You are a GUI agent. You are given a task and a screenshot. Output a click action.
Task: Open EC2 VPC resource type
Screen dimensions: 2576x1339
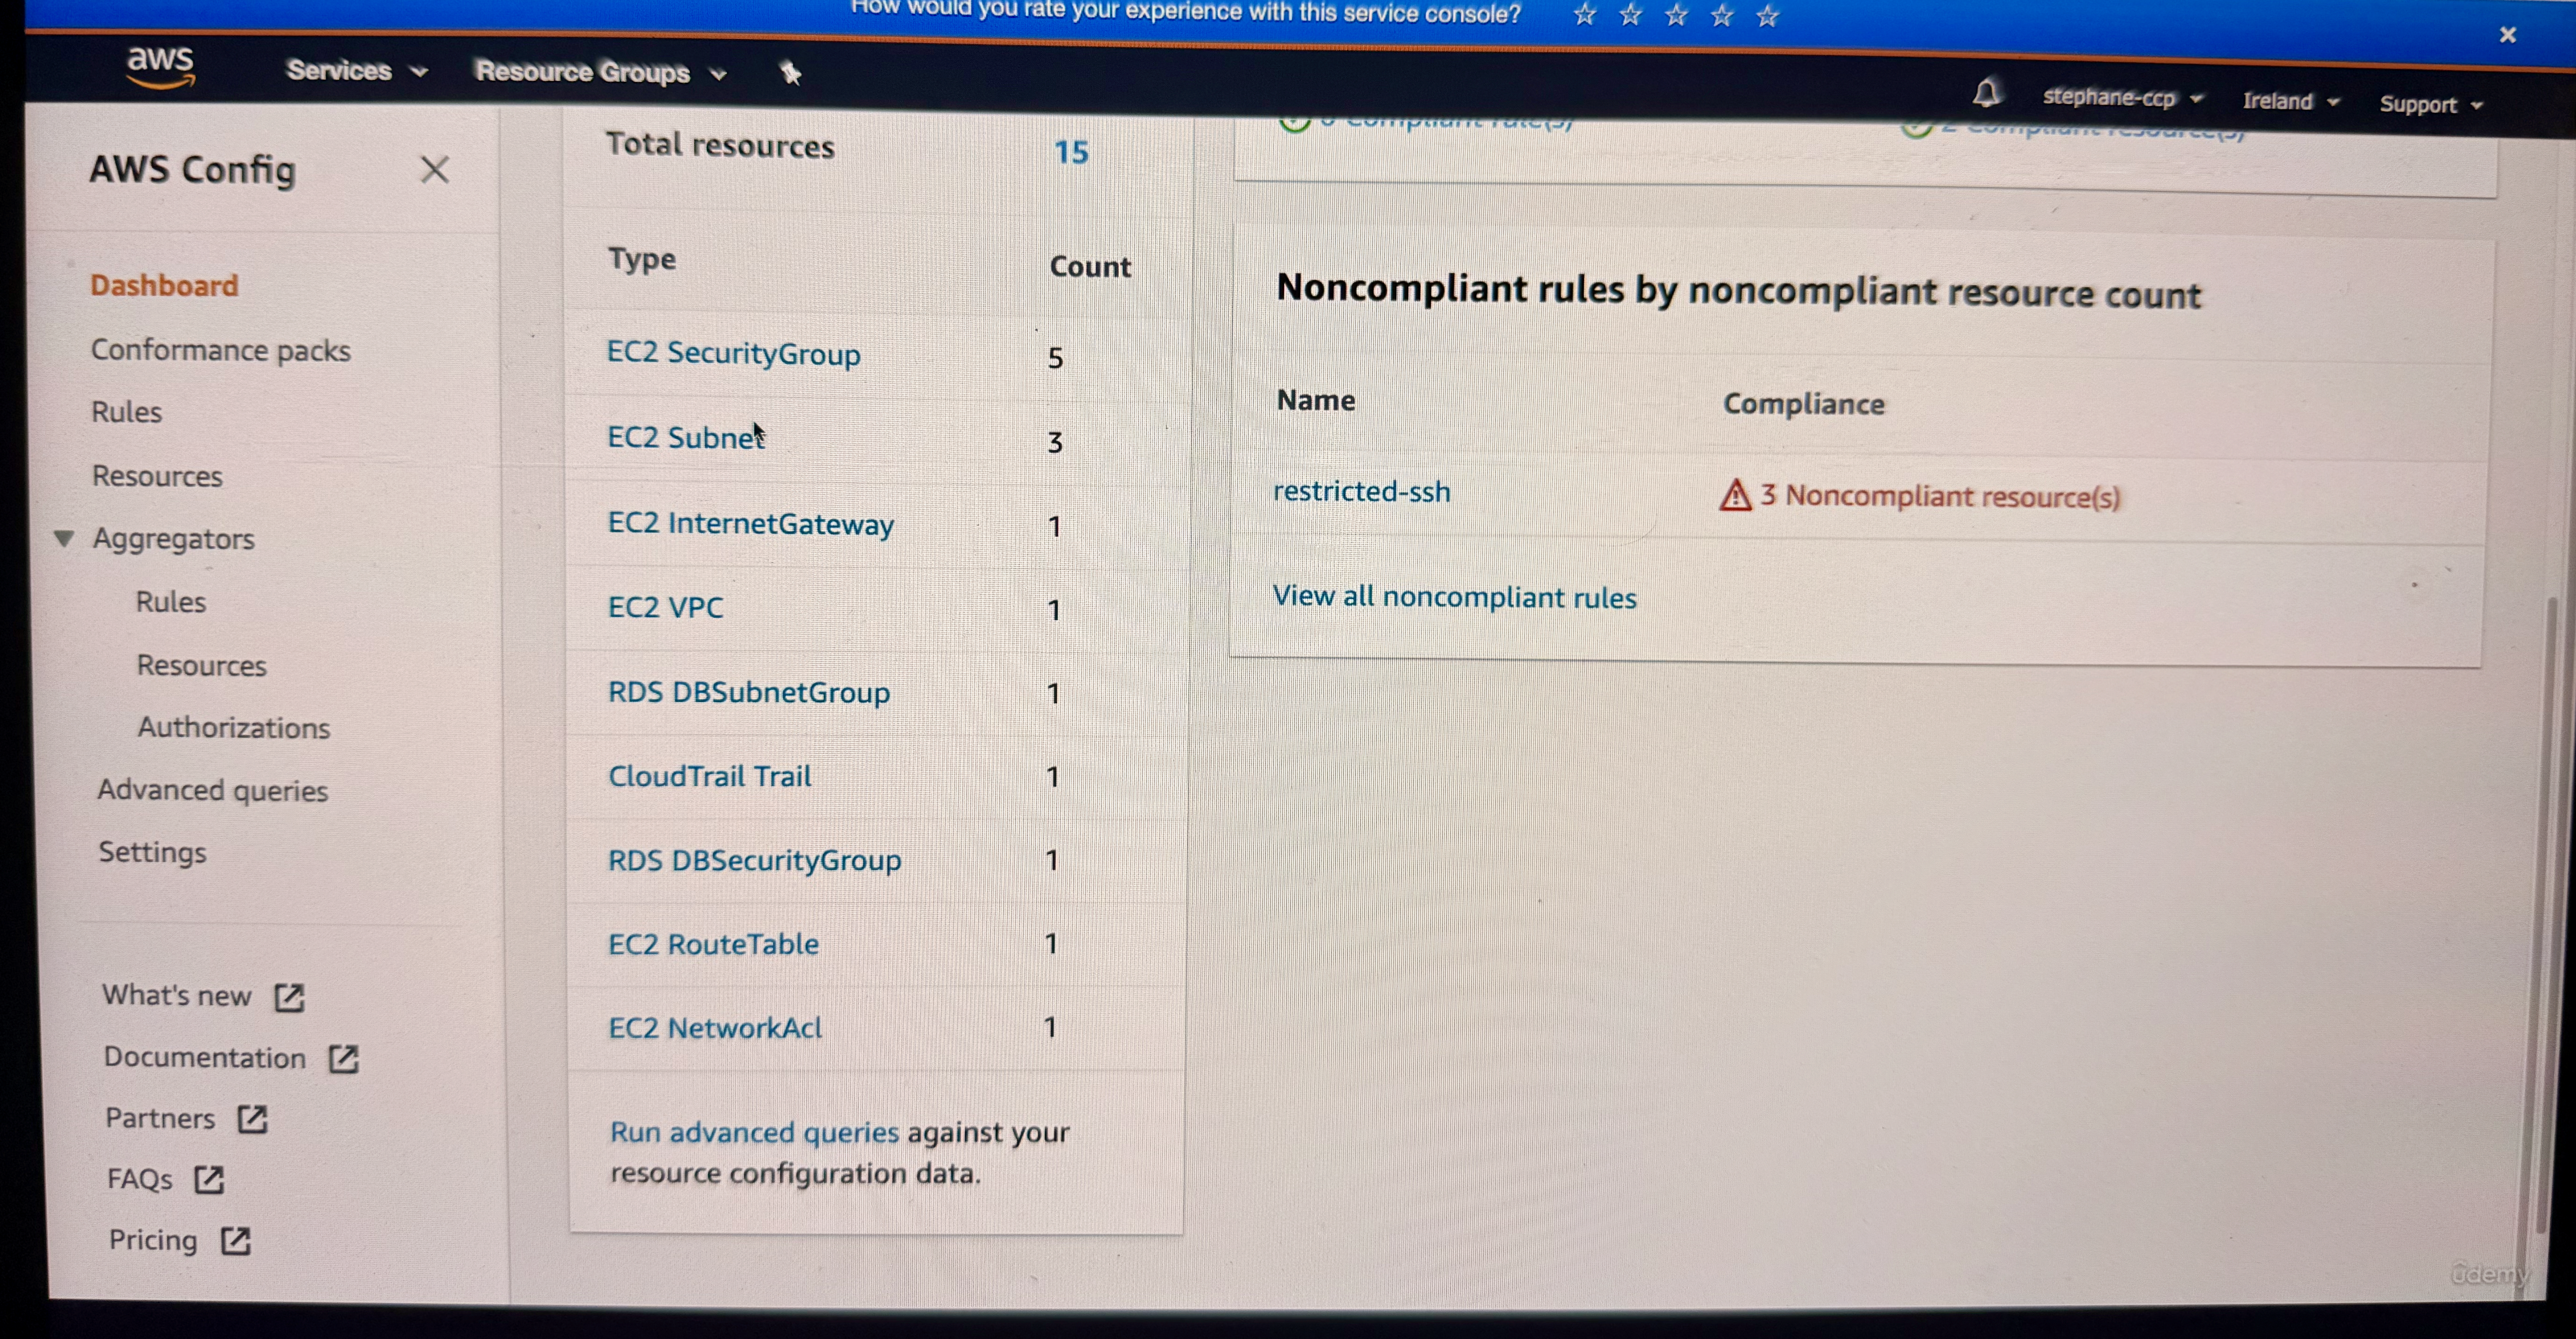pos(665,608)
